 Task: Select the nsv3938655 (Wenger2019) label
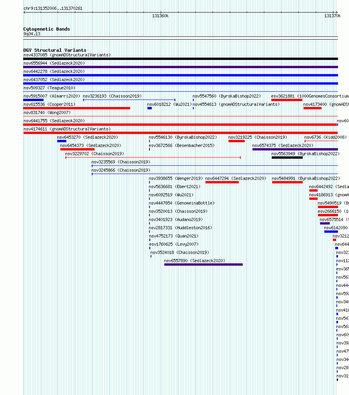coord(176,178)
